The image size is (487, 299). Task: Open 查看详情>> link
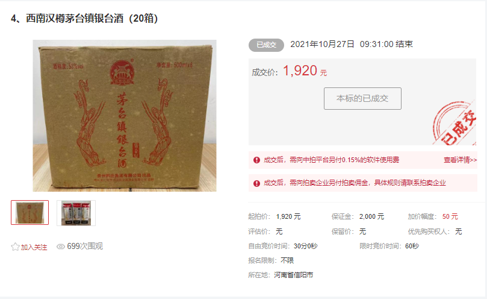click(x=461, y=160)
